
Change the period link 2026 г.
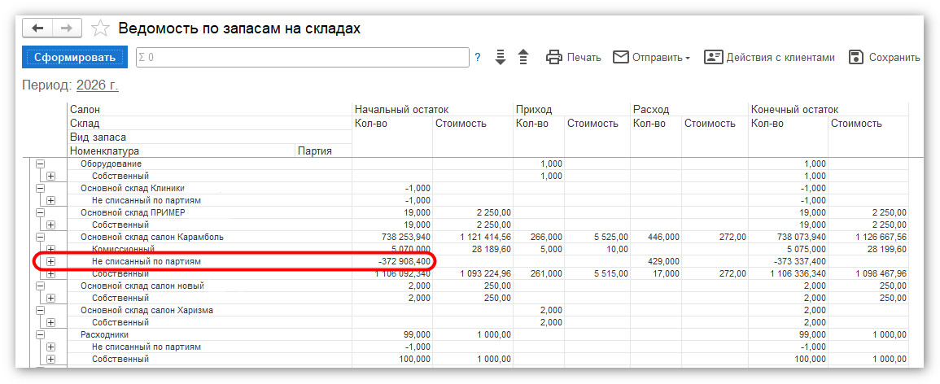pyautogui.click(x=98, y=85)
